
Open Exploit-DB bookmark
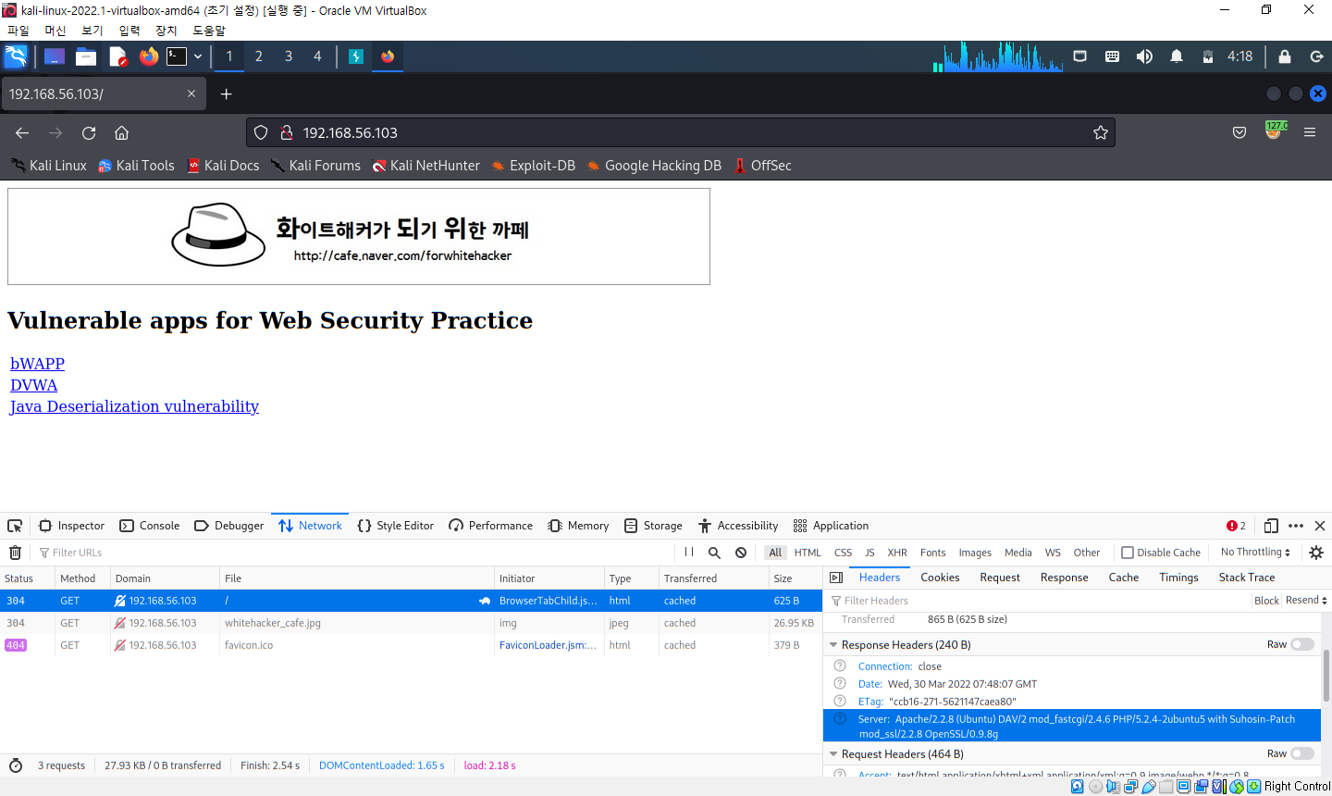[533, 166]
